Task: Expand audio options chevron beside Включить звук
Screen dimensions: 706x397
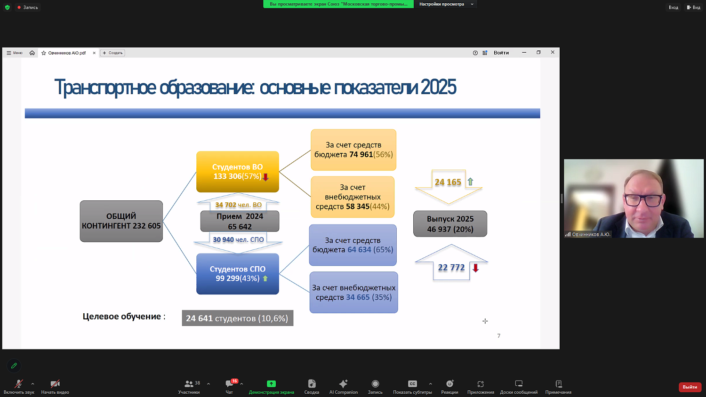Action: click(x=32, y=383)
